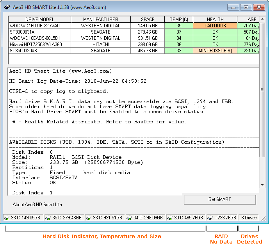Select the ST3500320AS drive row
The image size is (269, 249).
(x=134, y=51)
